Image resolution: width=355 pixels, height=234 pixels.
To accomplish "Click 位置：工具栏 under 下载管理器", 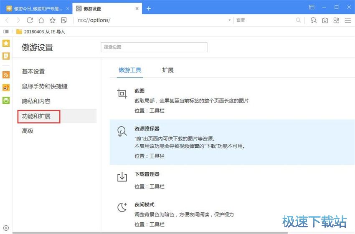I will coord(150,186).
